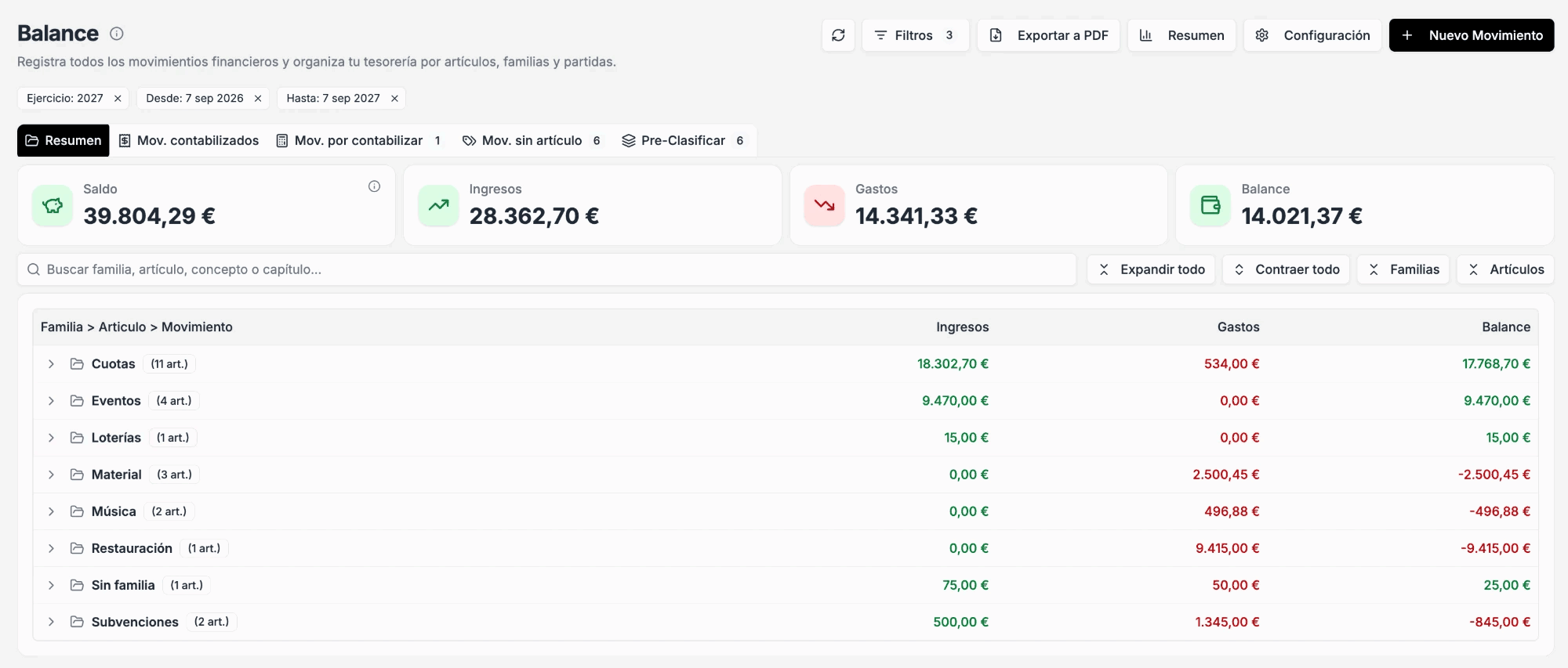1568x668 pixels.
Task: Expand the Sin familia row
Action: [x=51, y=585]
